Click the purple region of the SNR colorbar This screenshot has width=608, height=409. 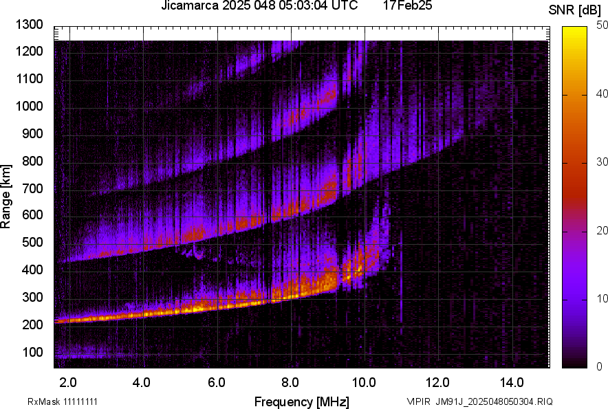click(574, 302)
